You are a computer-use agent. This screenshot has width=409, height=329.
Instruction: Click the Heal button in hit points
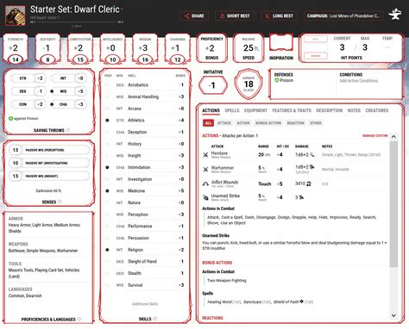316,39
